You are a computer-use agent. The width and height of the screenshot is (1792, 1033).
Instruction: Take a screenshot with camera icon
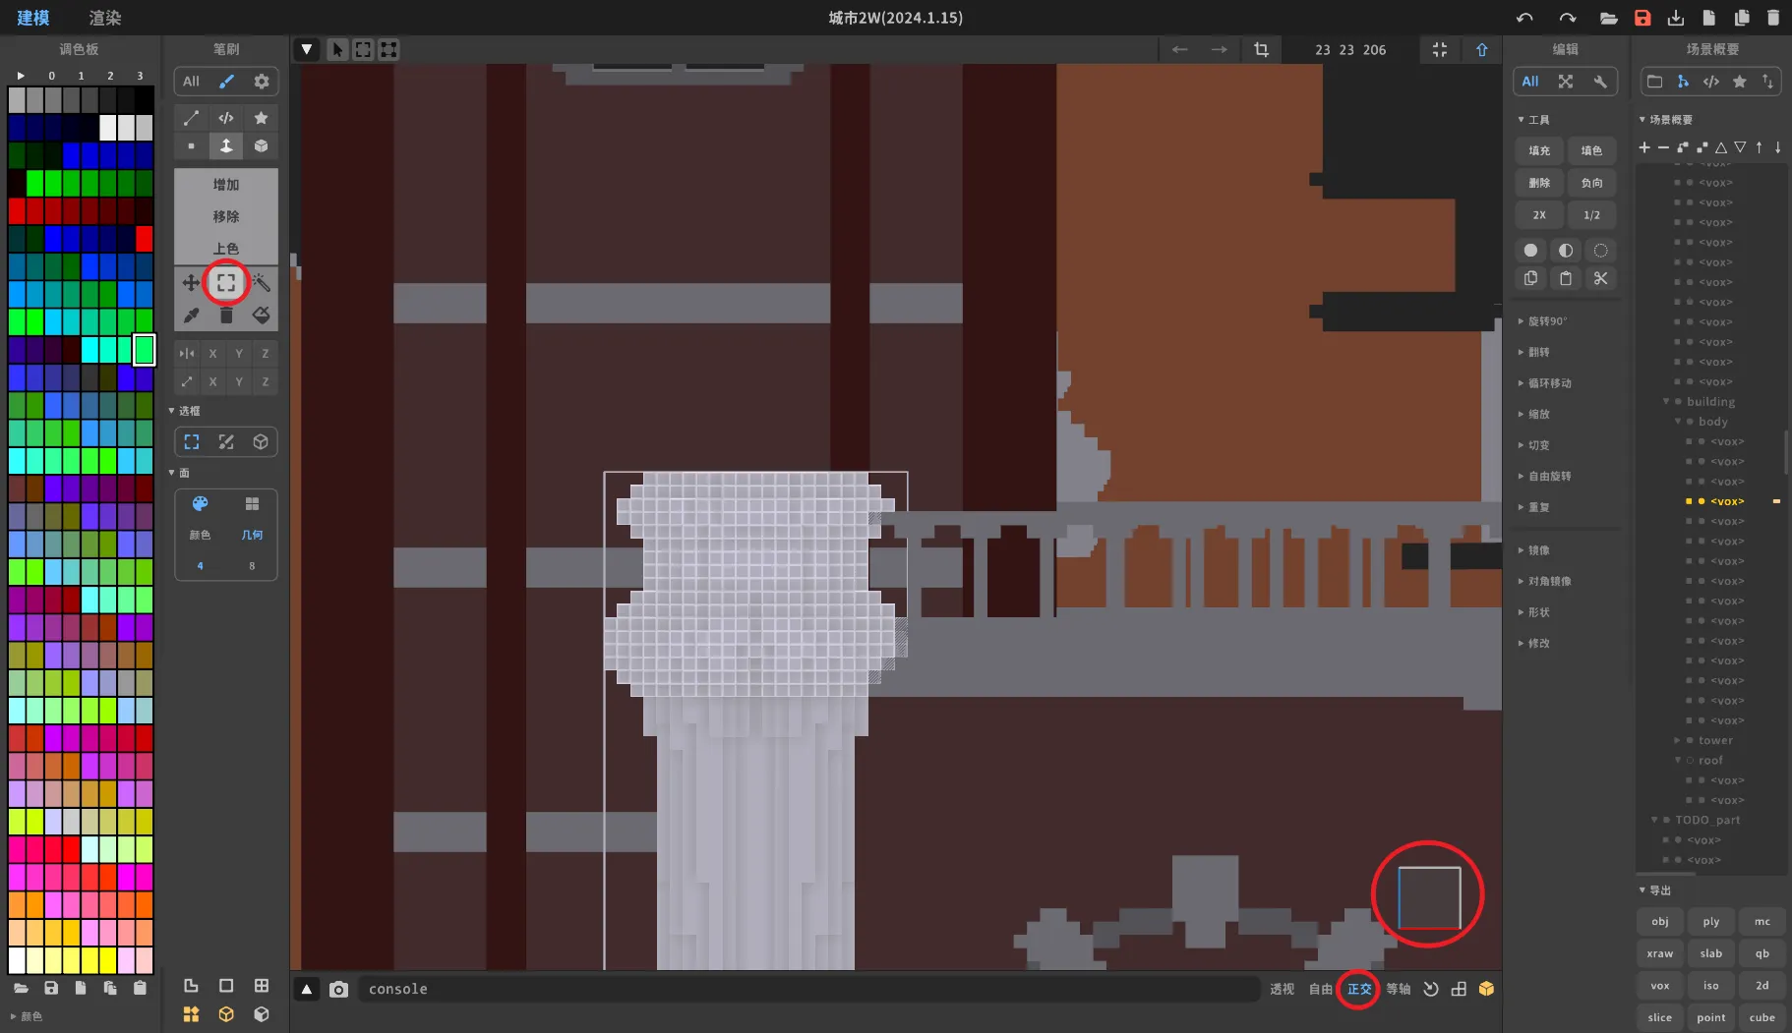pyautogui.click(x=338, y=989)
